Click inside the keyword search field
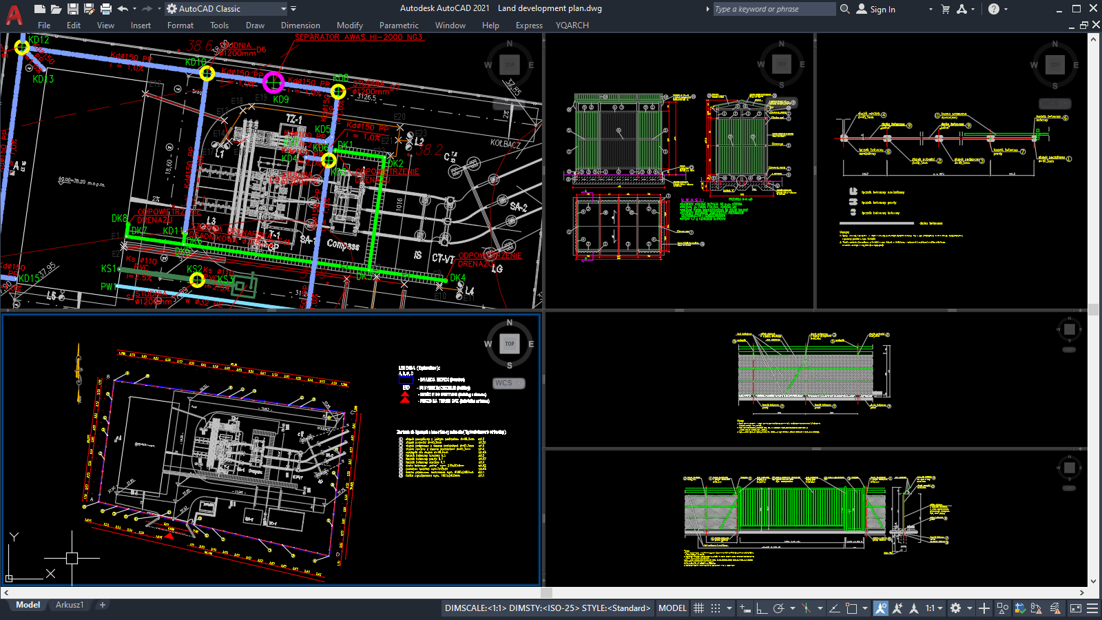The width and height of the screenshot is (1102, 620). click(x=771, y=9)
